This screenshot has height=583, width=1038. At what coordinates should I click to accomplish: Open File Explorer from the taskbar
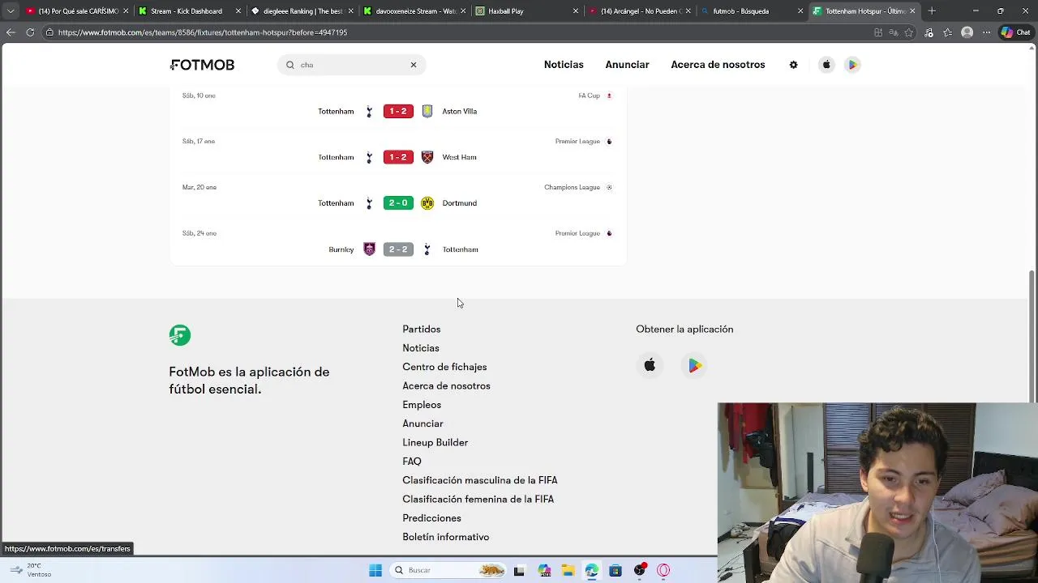click(568, 570)
